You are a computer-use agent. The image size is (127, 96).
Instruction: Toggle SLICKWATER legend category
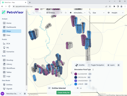tap(83, 74)
